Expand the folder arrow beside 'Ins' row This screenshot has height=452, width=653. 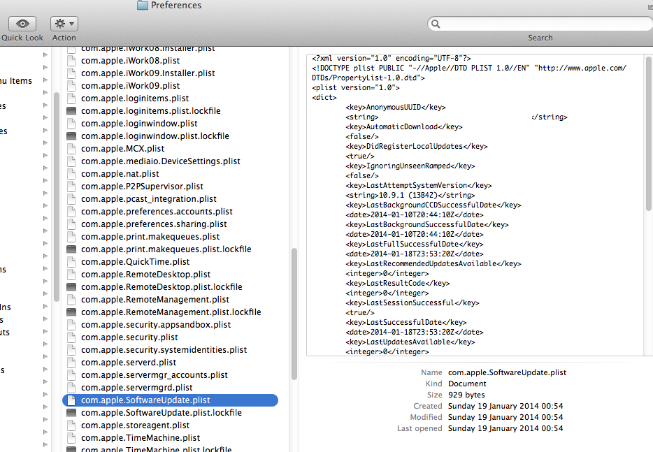pyautogui.click(x=45, y=306)
